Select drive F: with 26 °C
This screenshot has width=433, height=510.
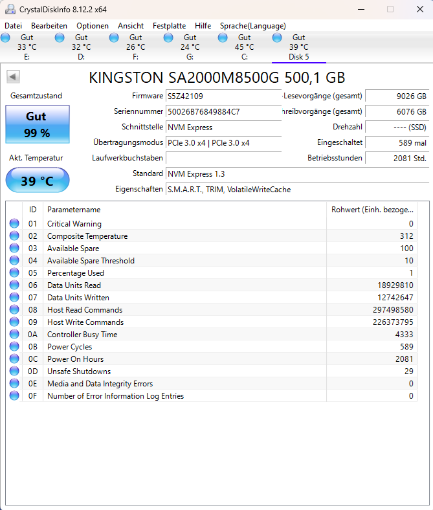click(x=136, y=47)
